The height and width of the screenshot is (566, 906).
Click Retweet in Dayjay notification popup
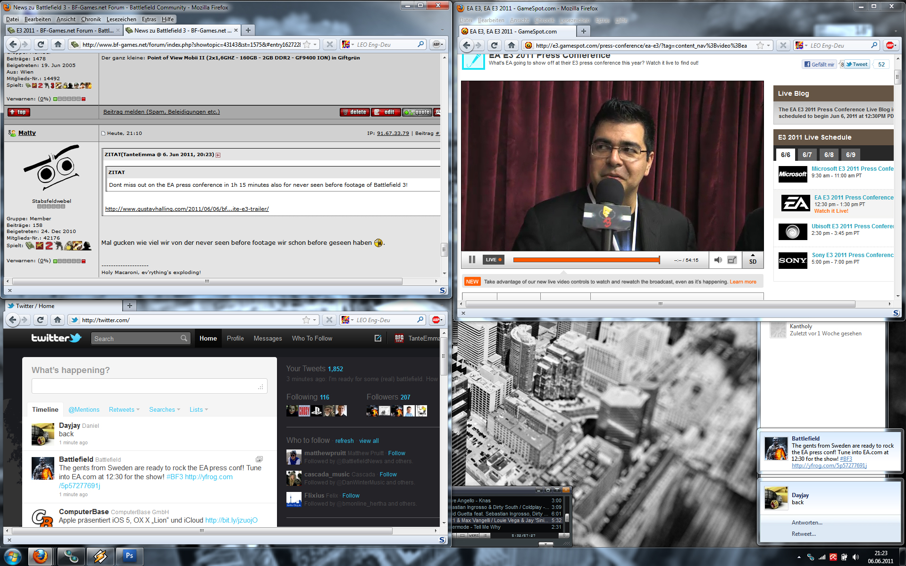804,533
